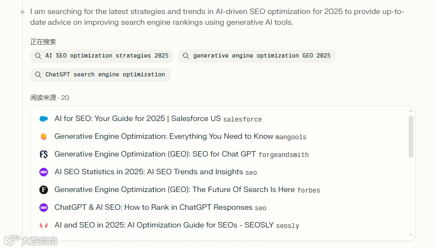Click the 'generative engine optimization GEO 2025' search chip
Image resolution: width=435 pixels, height=249 pixels.
pos(257,56)
